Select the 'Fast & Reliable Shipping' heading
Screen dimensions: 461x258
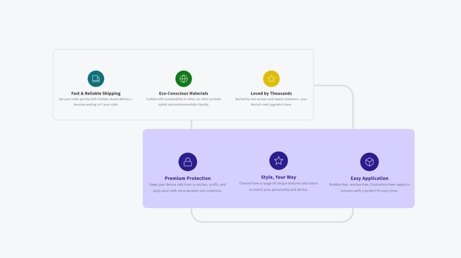[96, 93]
